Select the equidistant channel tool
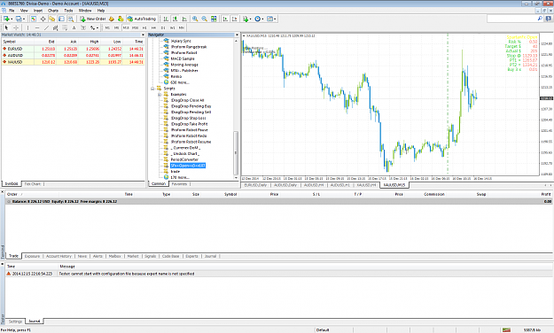Viewport: 554px width, 333px height. pyautogui.click(x=56, y=27)
